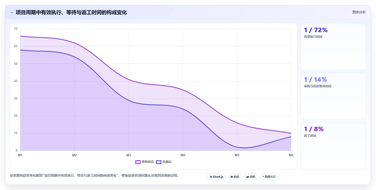Select the 数据卡片 tag
Image resolution: width=376 pixels, height=190 pixels.
tap(269, 177)
